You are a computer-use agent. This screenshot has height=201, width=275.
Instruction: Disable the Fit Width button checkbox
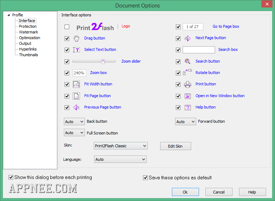coord(67,85)
